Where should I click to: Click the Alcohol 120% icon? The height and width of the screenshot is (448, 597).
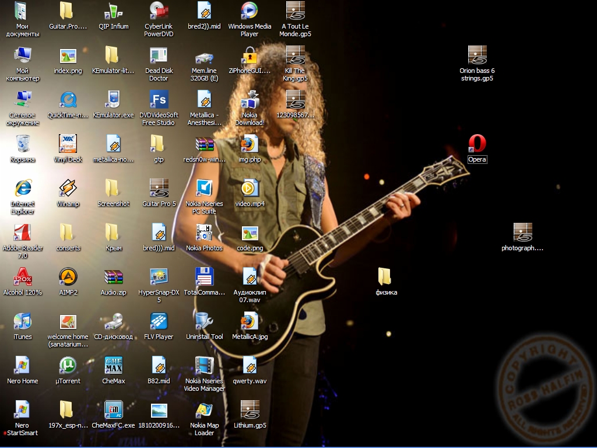click(22, 277)
